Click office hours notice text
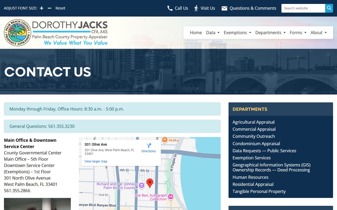337x210 pixels. click(x=67, y=109)
